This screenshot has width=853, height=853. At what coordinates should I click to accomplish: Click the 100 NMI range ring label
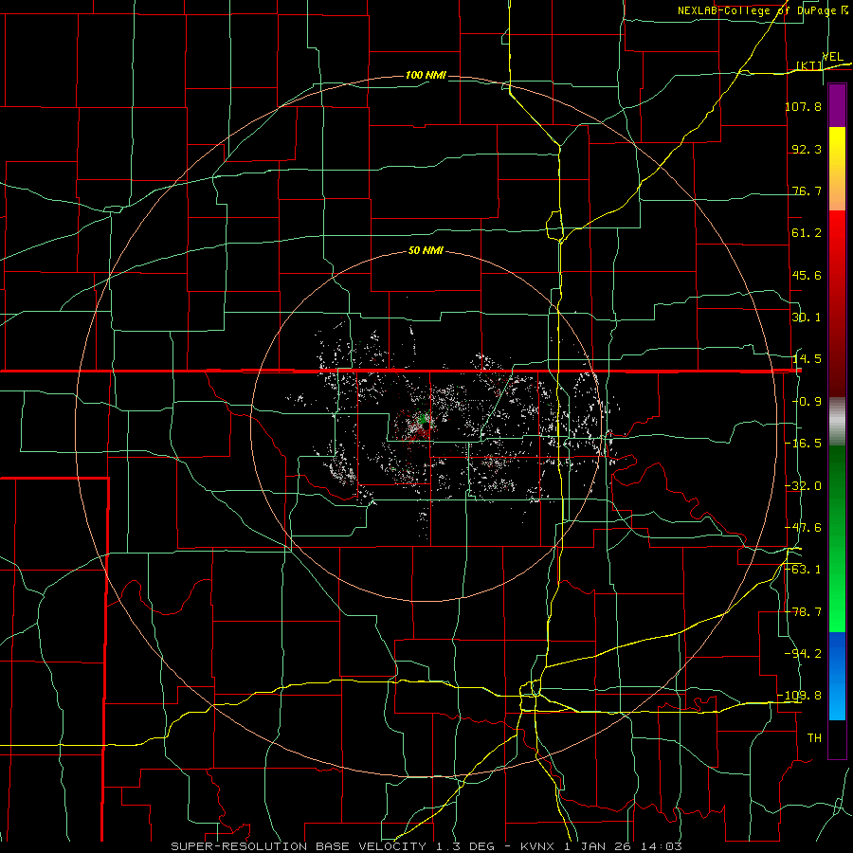click(x=426, y=75)
